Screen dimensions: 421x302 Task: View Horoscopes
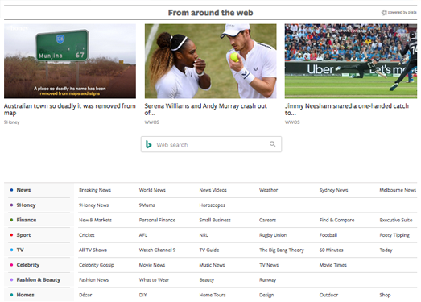pyautogui.click(x=213, y=205)
